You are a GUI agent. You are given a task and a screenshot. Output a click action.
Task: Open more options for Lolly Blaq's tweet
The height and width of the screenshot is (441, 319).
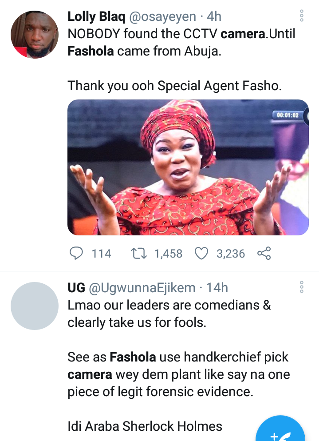[302, 16]
